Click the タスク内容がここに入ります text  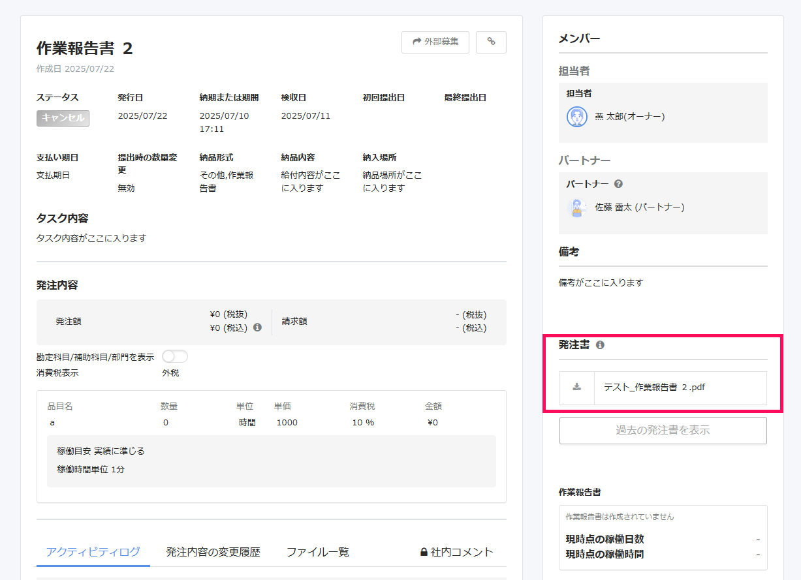click(91, 238)
